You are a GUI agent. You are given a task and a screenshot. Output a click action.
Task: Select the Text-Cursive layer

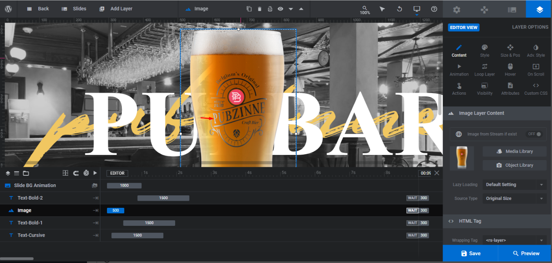tap(50, 235)
